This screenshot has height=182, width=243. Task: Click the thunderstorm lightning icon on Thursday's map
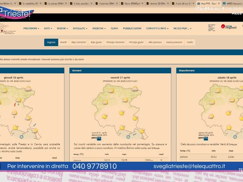point(15,104)
